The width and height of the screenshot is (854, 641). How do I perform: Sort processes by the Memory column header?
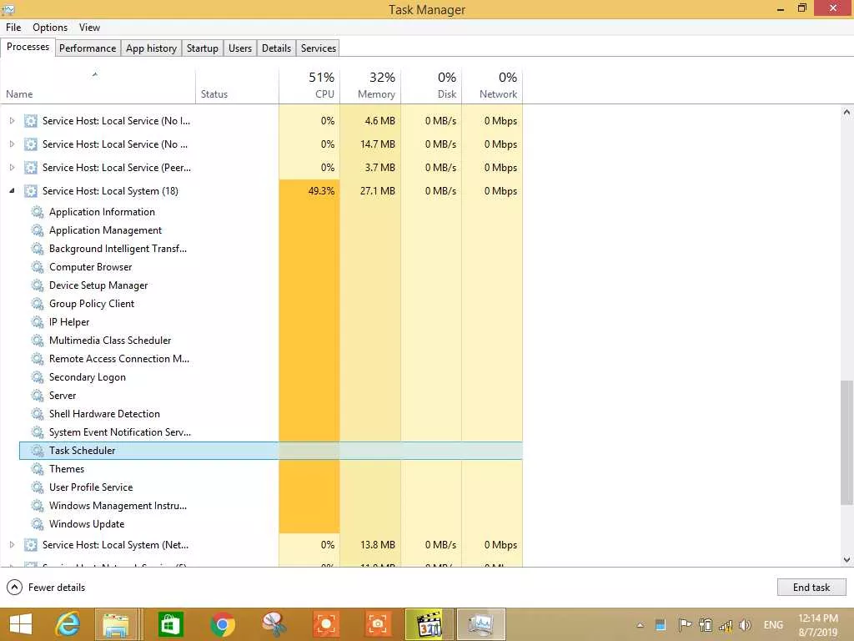[x=370, y=86]
